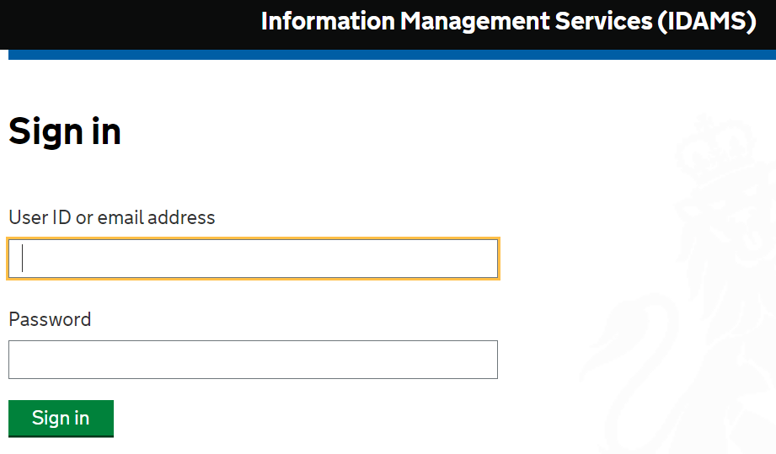
Task: Click the word Management in the header
Action: tap(474, 22)
